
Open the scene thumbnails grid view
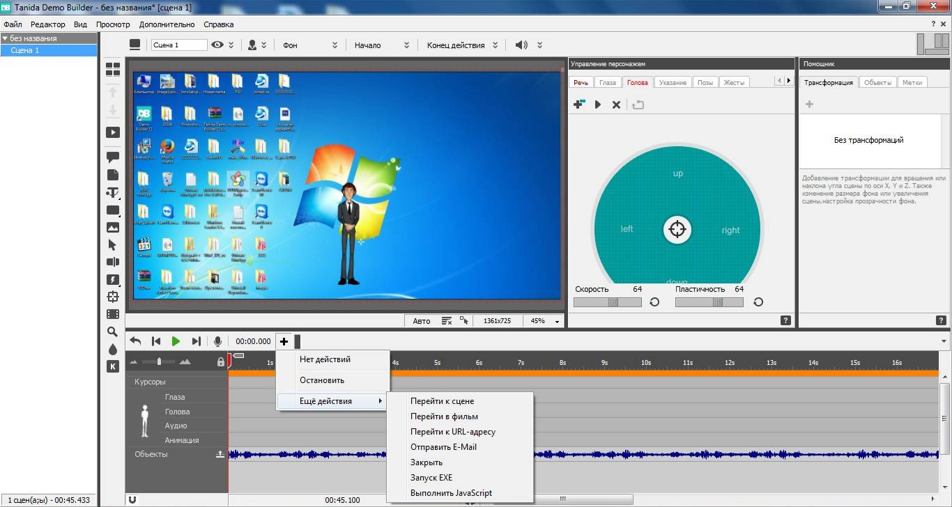[x=112, y=69]
